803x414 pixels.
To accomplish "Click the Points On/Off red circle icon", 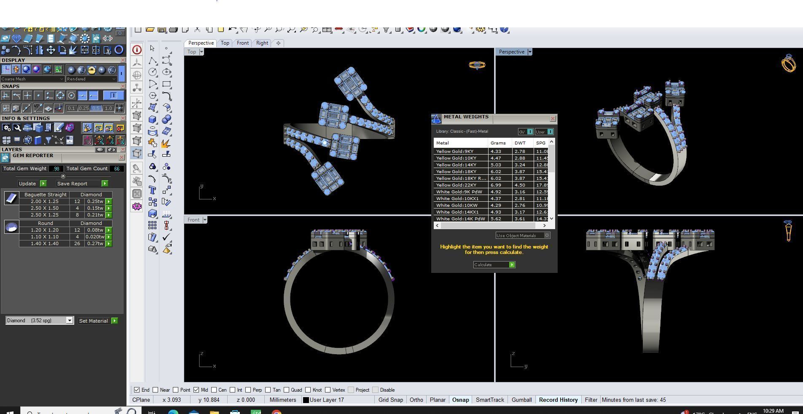I will pyautogui.click(x=137, y=50).
